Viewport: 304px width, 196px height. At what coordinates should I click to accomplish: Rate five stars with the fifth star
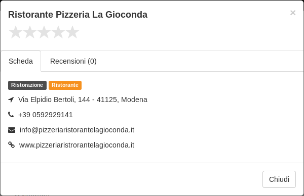tap(72, 32)
